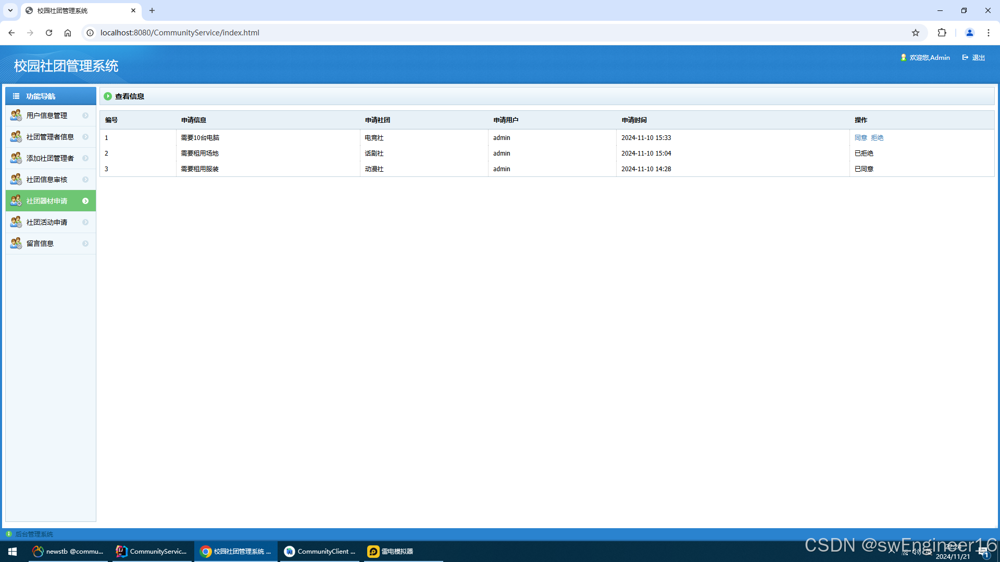
Task: Click the 功能导航 list icon
Action: coord(16,96)
